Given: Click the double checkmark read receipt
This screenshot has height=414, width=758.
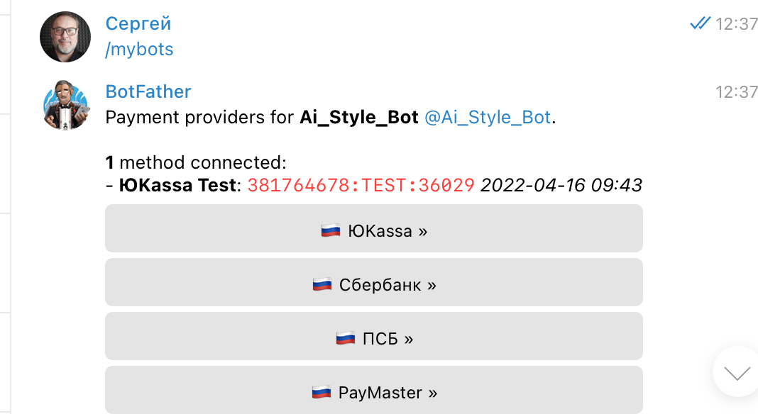Looking at the screenshot, I should 700,22.
